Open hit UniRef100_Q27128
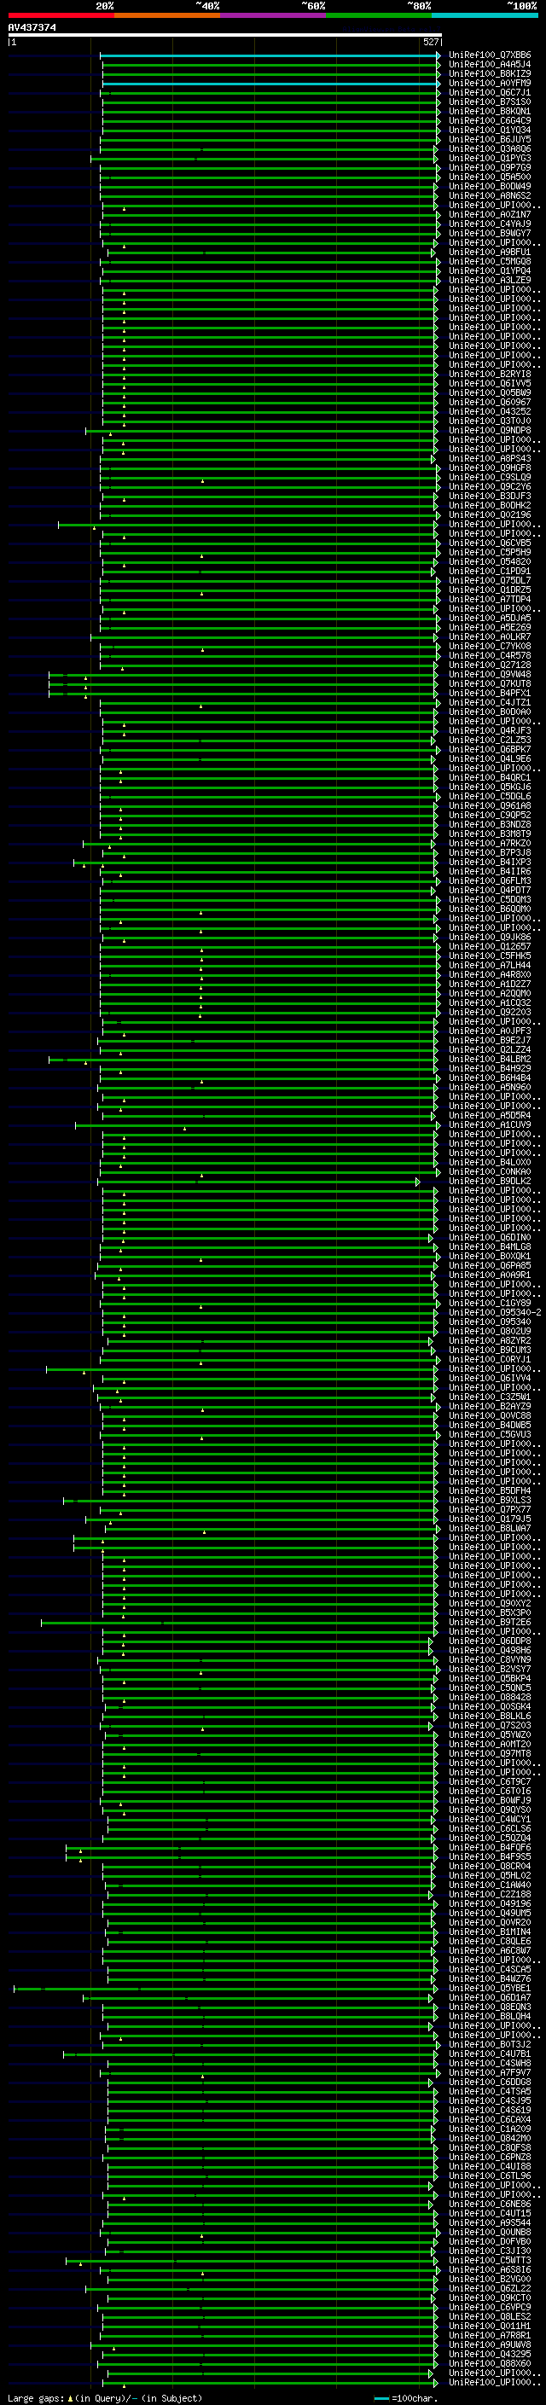Image resolution: width=546 pixels, height=2405 pixels. pos(490,665)
